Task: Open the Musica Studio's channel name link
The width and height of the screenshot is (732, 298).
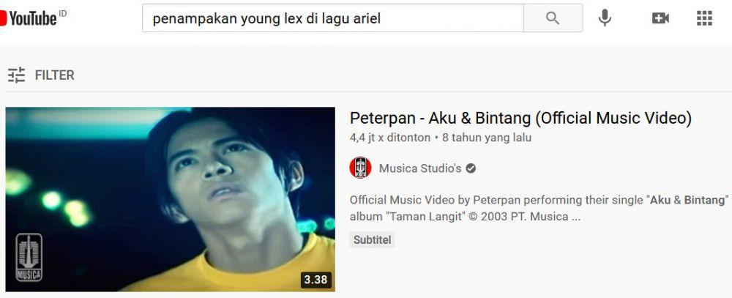Action: click(x=420, y=168)
